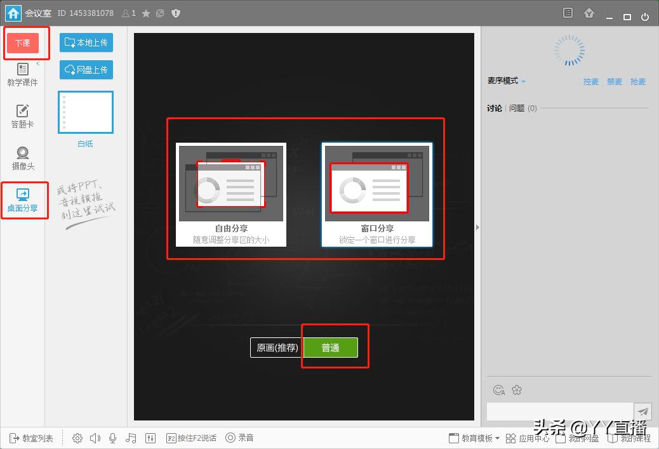Select 普通 quality mode
Image resolution: width=659 pixels, height=449 pixels.
click(x=331, y=346)
